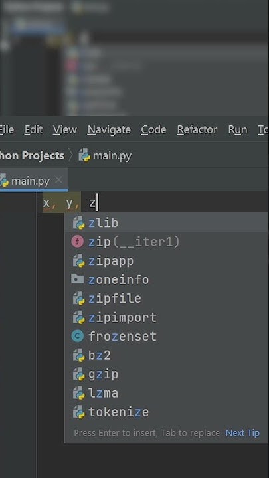Open the View menu
The image size is (269, 478).
pos(64,130)
